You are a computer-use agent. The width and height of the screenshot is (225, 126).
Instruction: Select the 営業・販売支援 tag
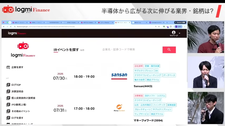pyautogui.click(x=152, y=66)
